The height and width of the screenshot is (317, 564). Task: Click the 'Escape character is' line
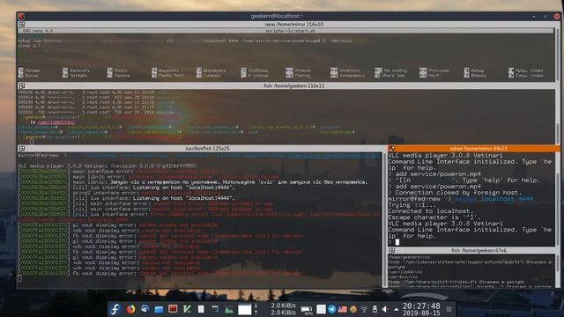tap(434, 217)
